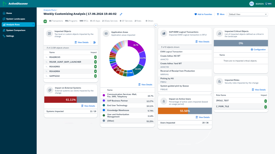Open Settings in sidebar
The image size is (275, 154).
[x=18, y=36]
